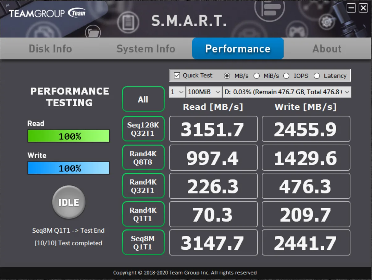This screenshot has width=372, height=280.
Task: Switch to the Disk Info tab
Action: click(x=50, y=49)
